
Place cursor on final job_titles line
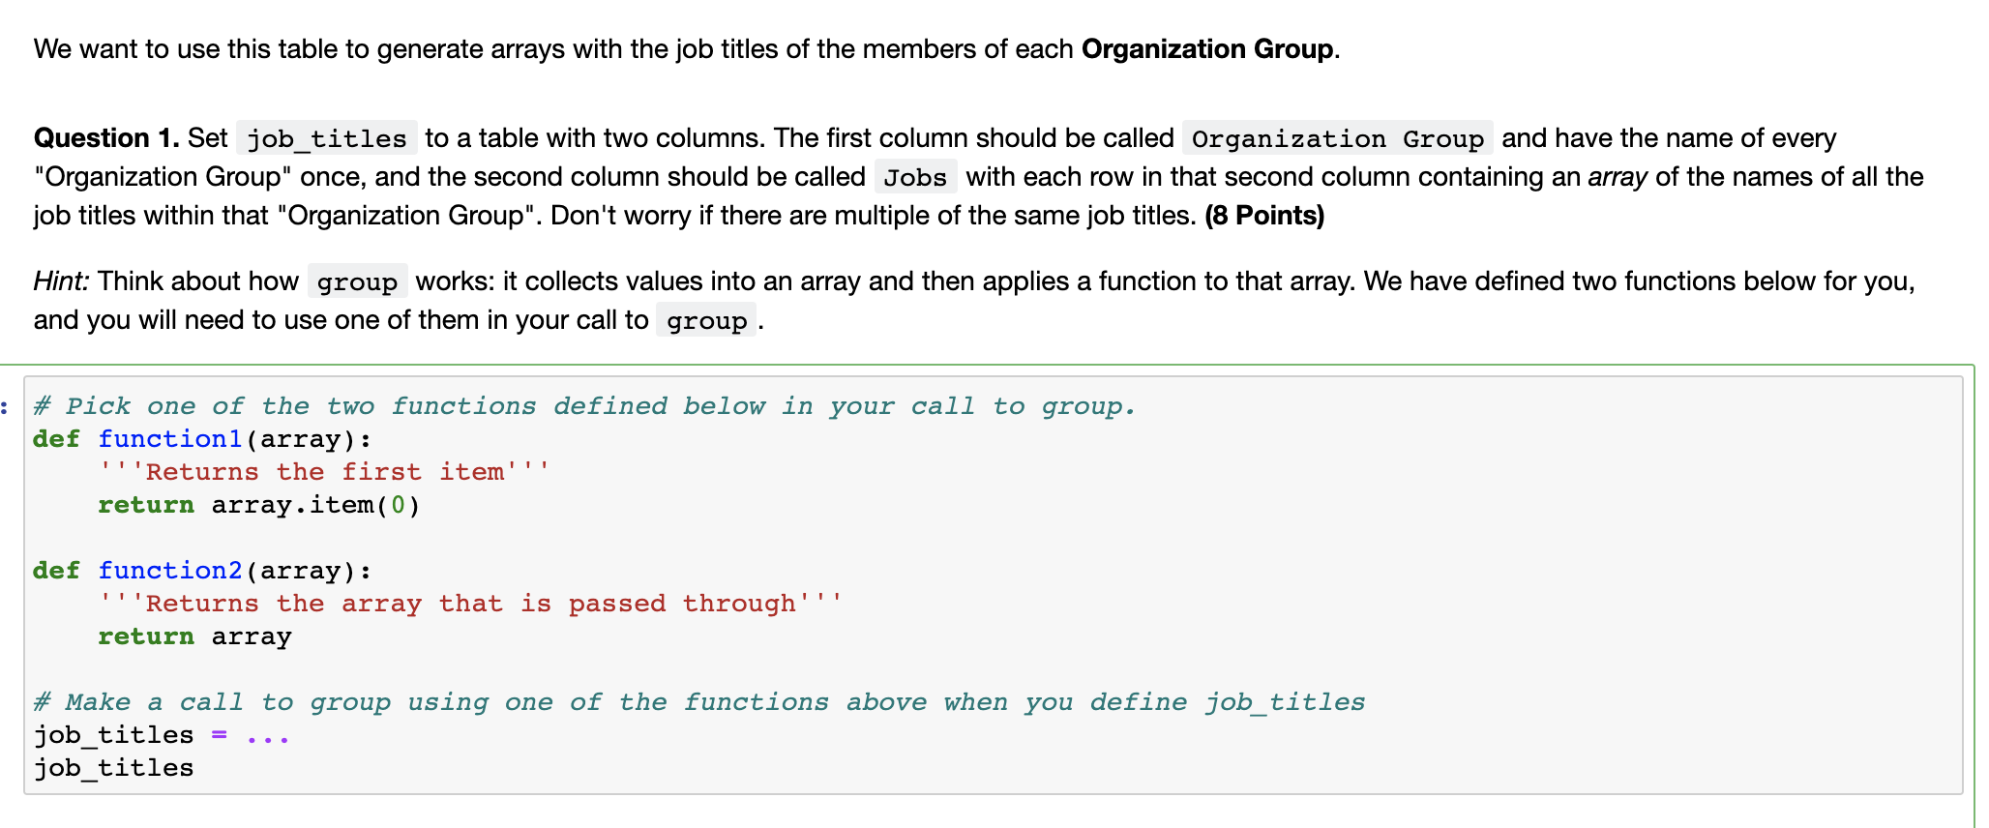(x=113, y=768)
